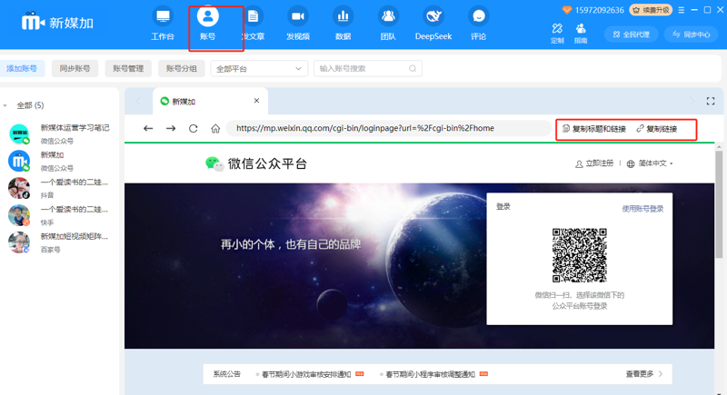Image resolution: width=727 pixels, height=395 pixels.
Task: Click 复制标题和链接 copy title and link
Action: point(594,129)
